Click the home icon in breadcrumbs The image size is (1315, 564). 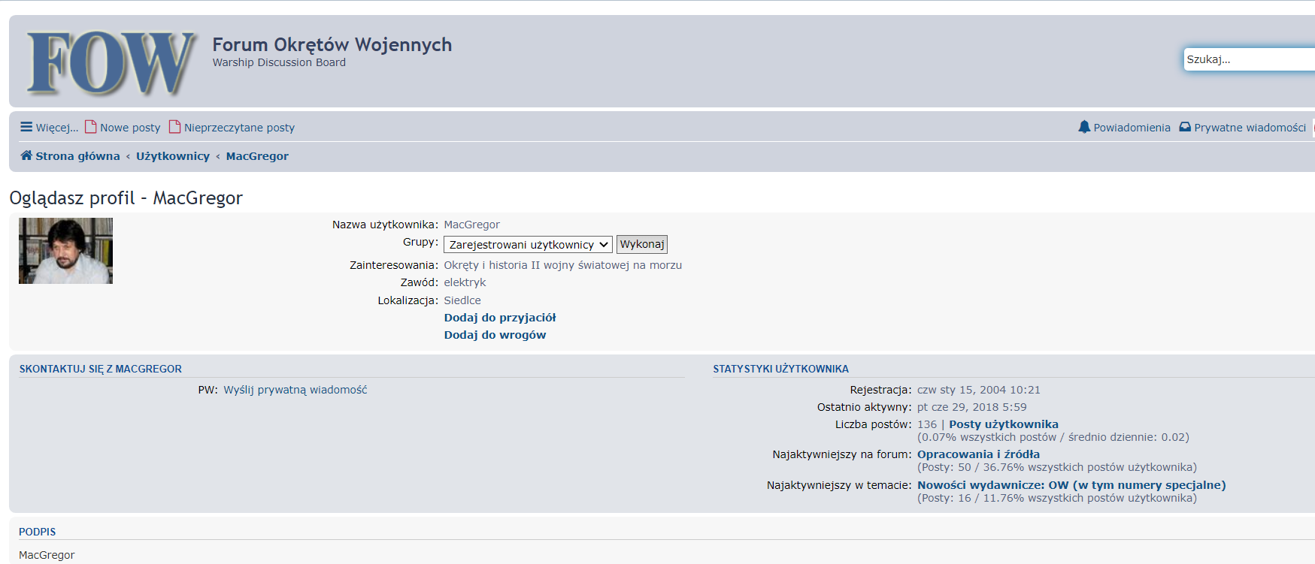pyautogui.click(x=26, y=155)
